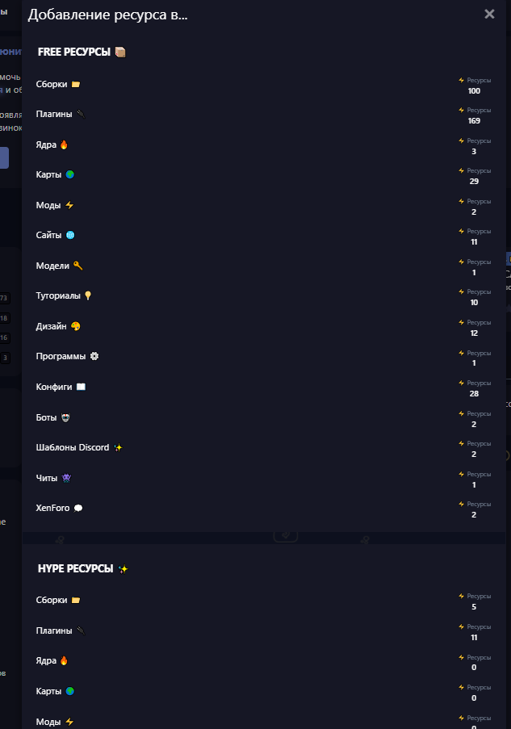
Task: Open Сборки under HYPE РЕСУРСЫ
Action: click(52, 600)
